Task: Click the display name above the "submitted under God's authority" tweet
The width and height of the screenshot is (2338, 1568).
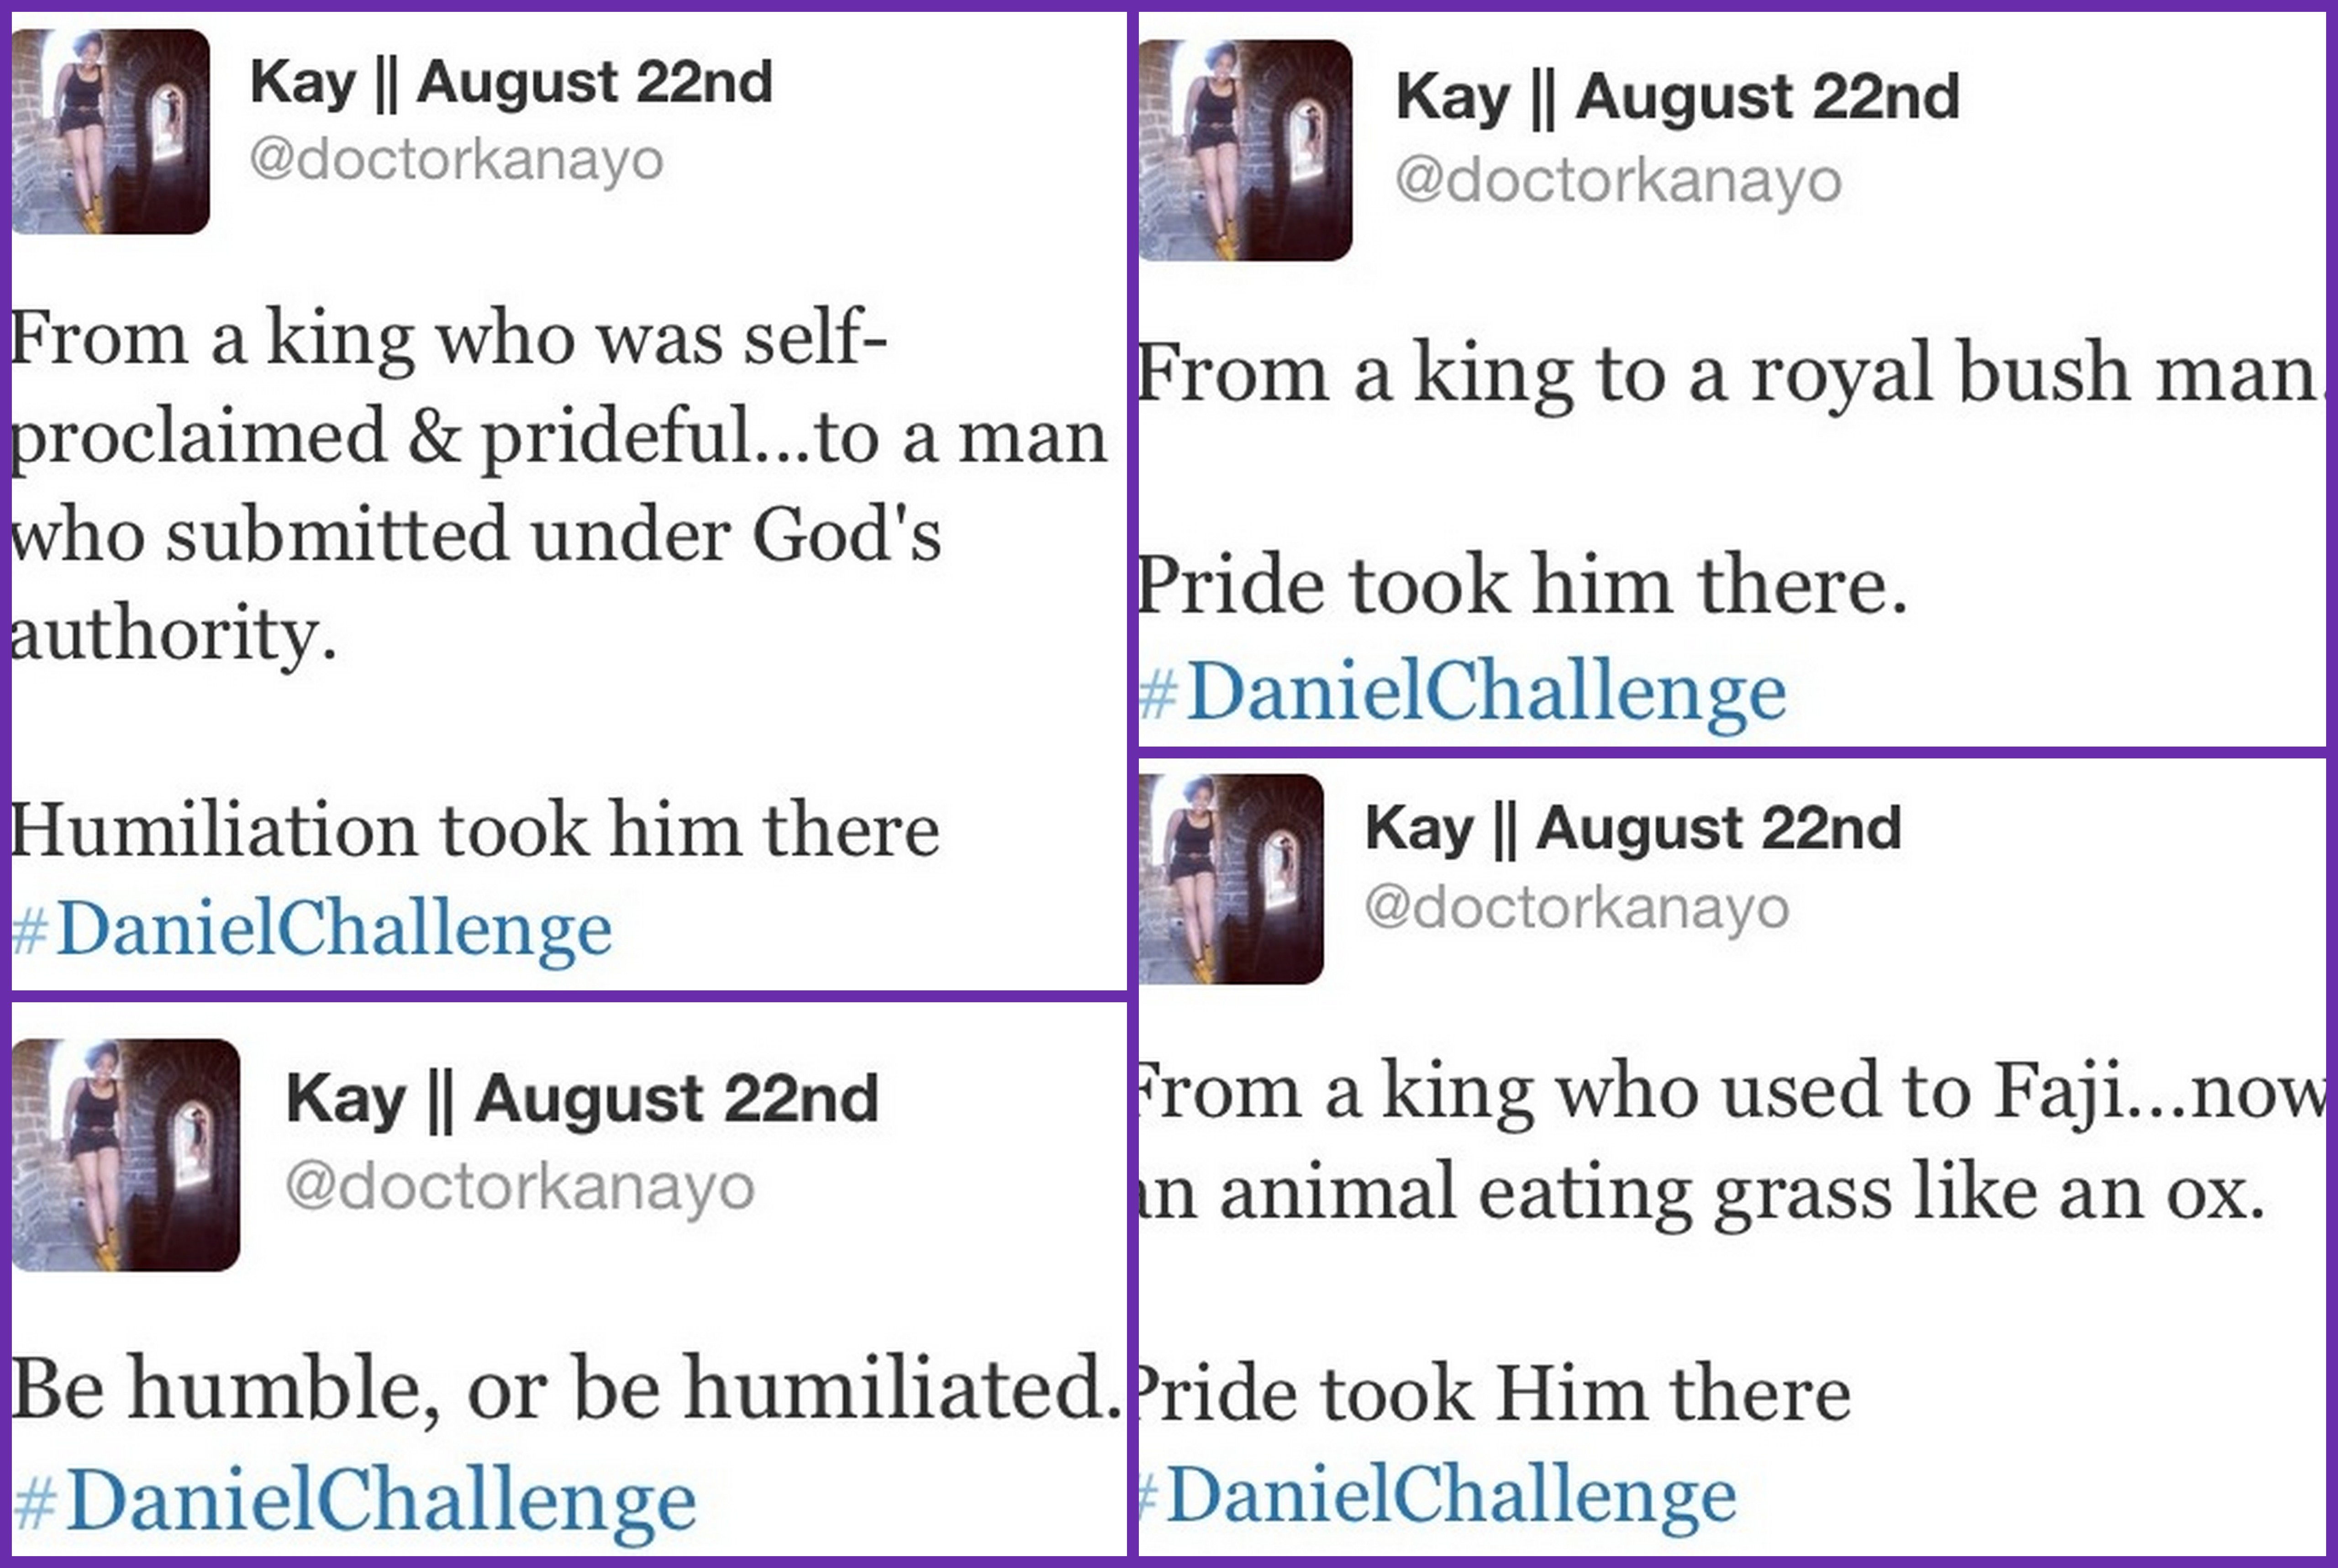Action: pos(510,82)
